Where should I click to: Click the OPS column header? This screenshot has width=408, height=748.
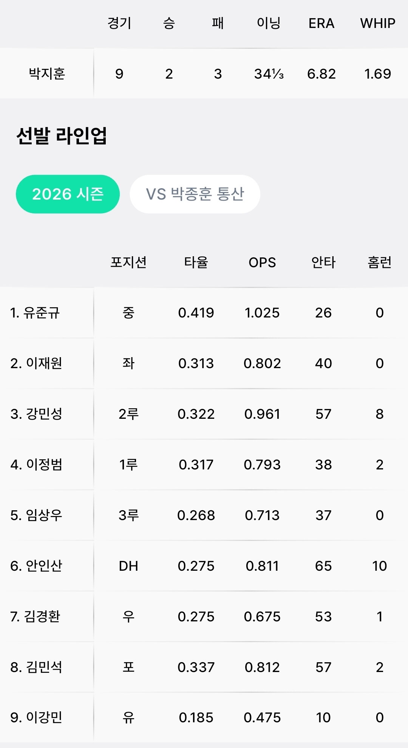(262, 262)
